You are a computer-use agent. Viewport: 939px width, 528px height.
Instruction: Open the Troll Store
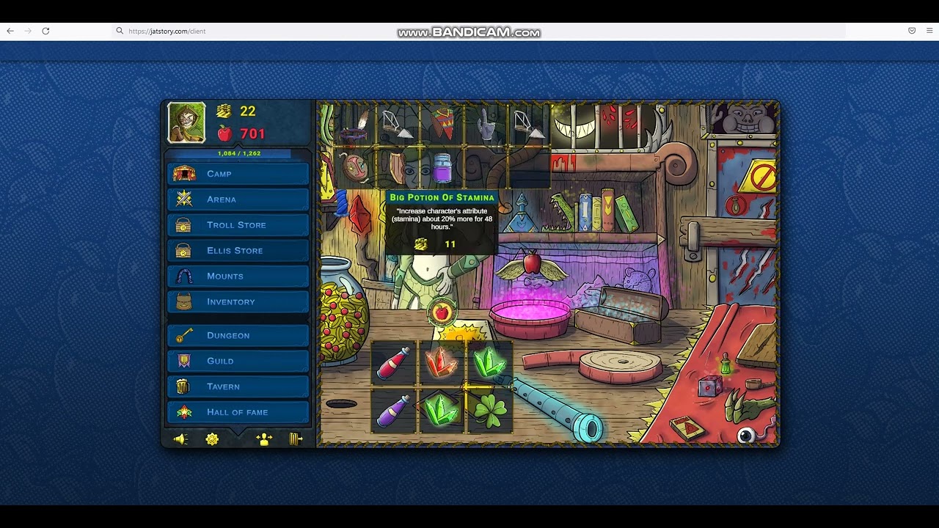238,225
